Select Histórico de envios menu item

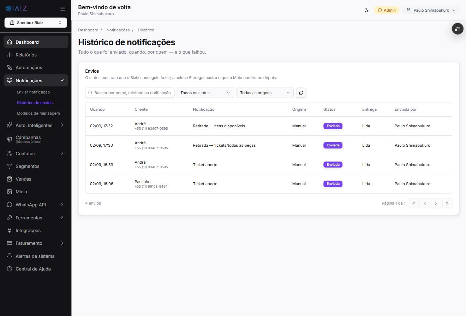[x=35, y=103]
